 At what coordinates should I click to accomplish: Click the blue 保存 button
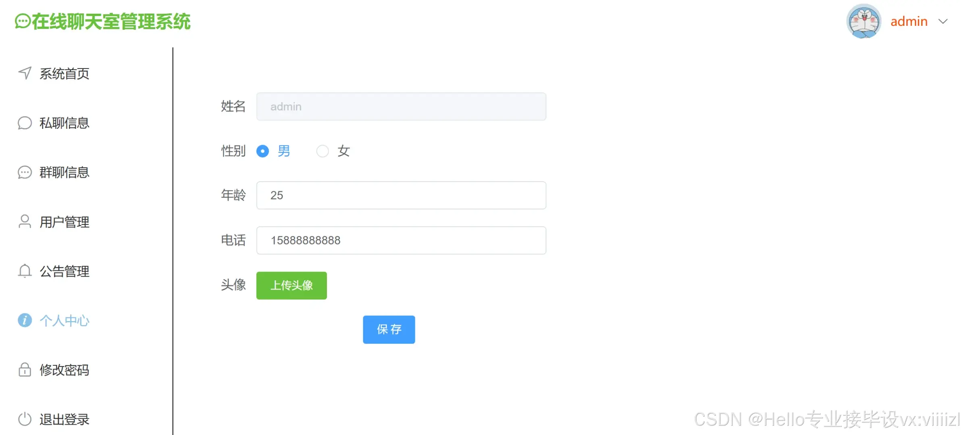pyautogui.click(x=389, y=329)
